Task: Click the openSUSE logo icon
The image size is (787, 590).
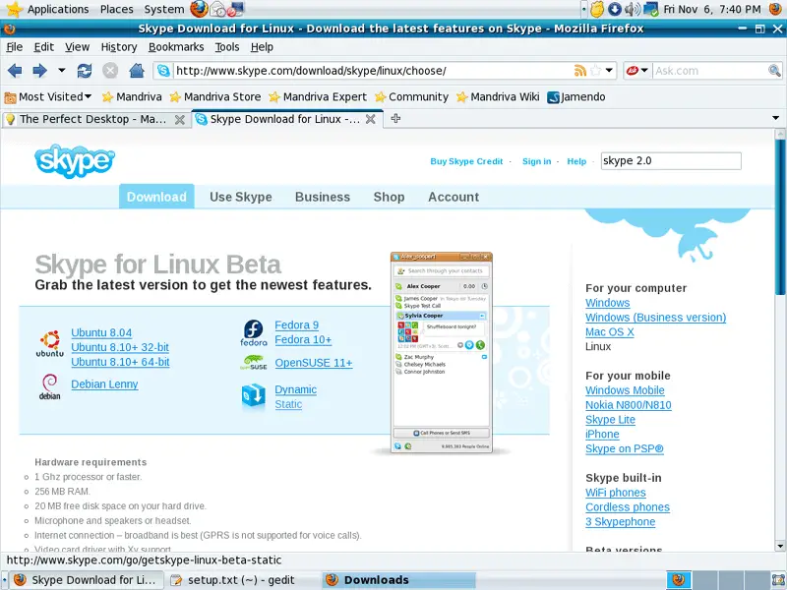Action: pos(253,362)
